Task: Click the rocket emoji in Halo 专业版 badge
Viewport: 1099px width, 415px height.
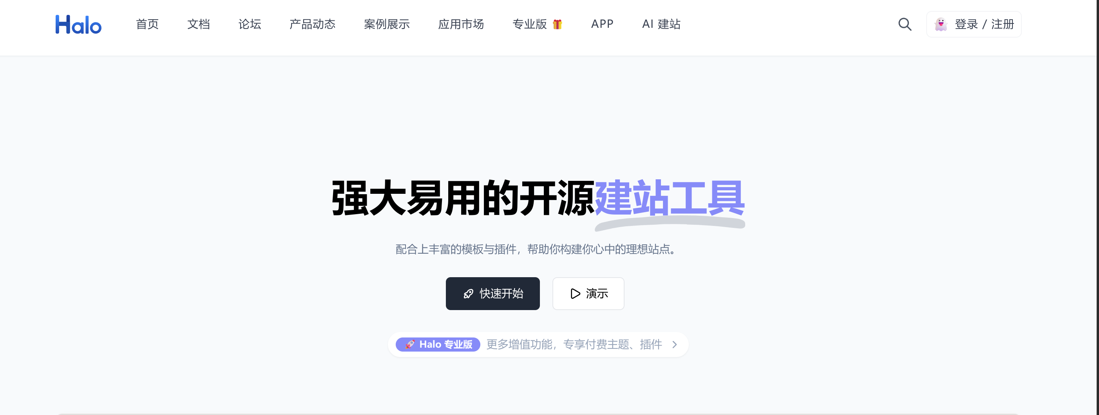Action: click(409, 345)
